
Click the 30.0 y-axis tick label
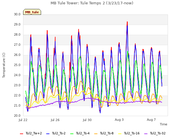[17, 14]
